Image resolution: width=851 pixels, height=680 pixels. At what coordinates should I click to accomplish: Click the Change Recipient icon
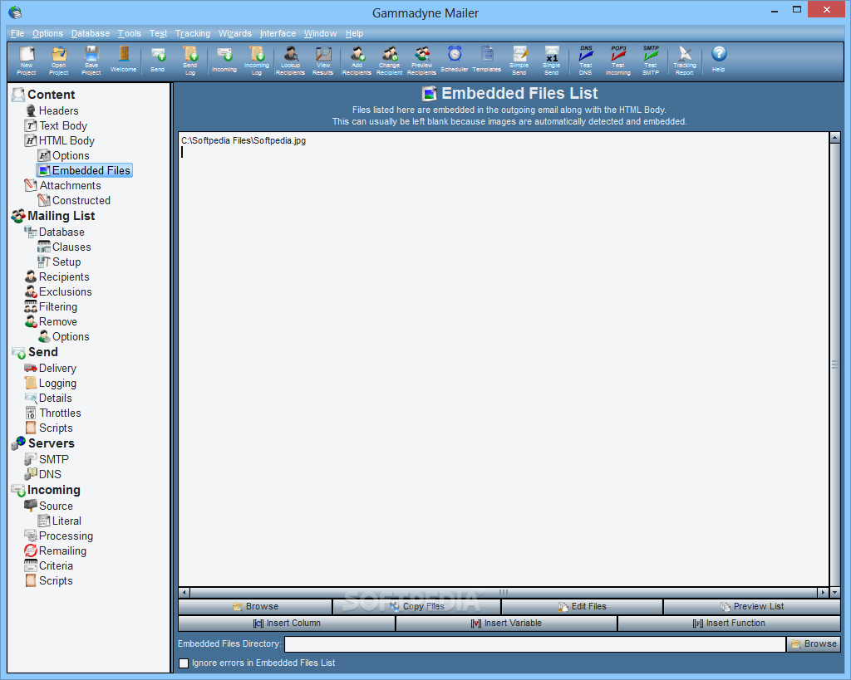(x=389, y=60)
